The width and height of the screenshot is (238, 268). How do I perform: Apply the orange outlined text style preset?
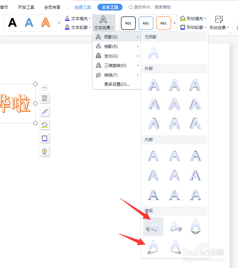[45, 23]
